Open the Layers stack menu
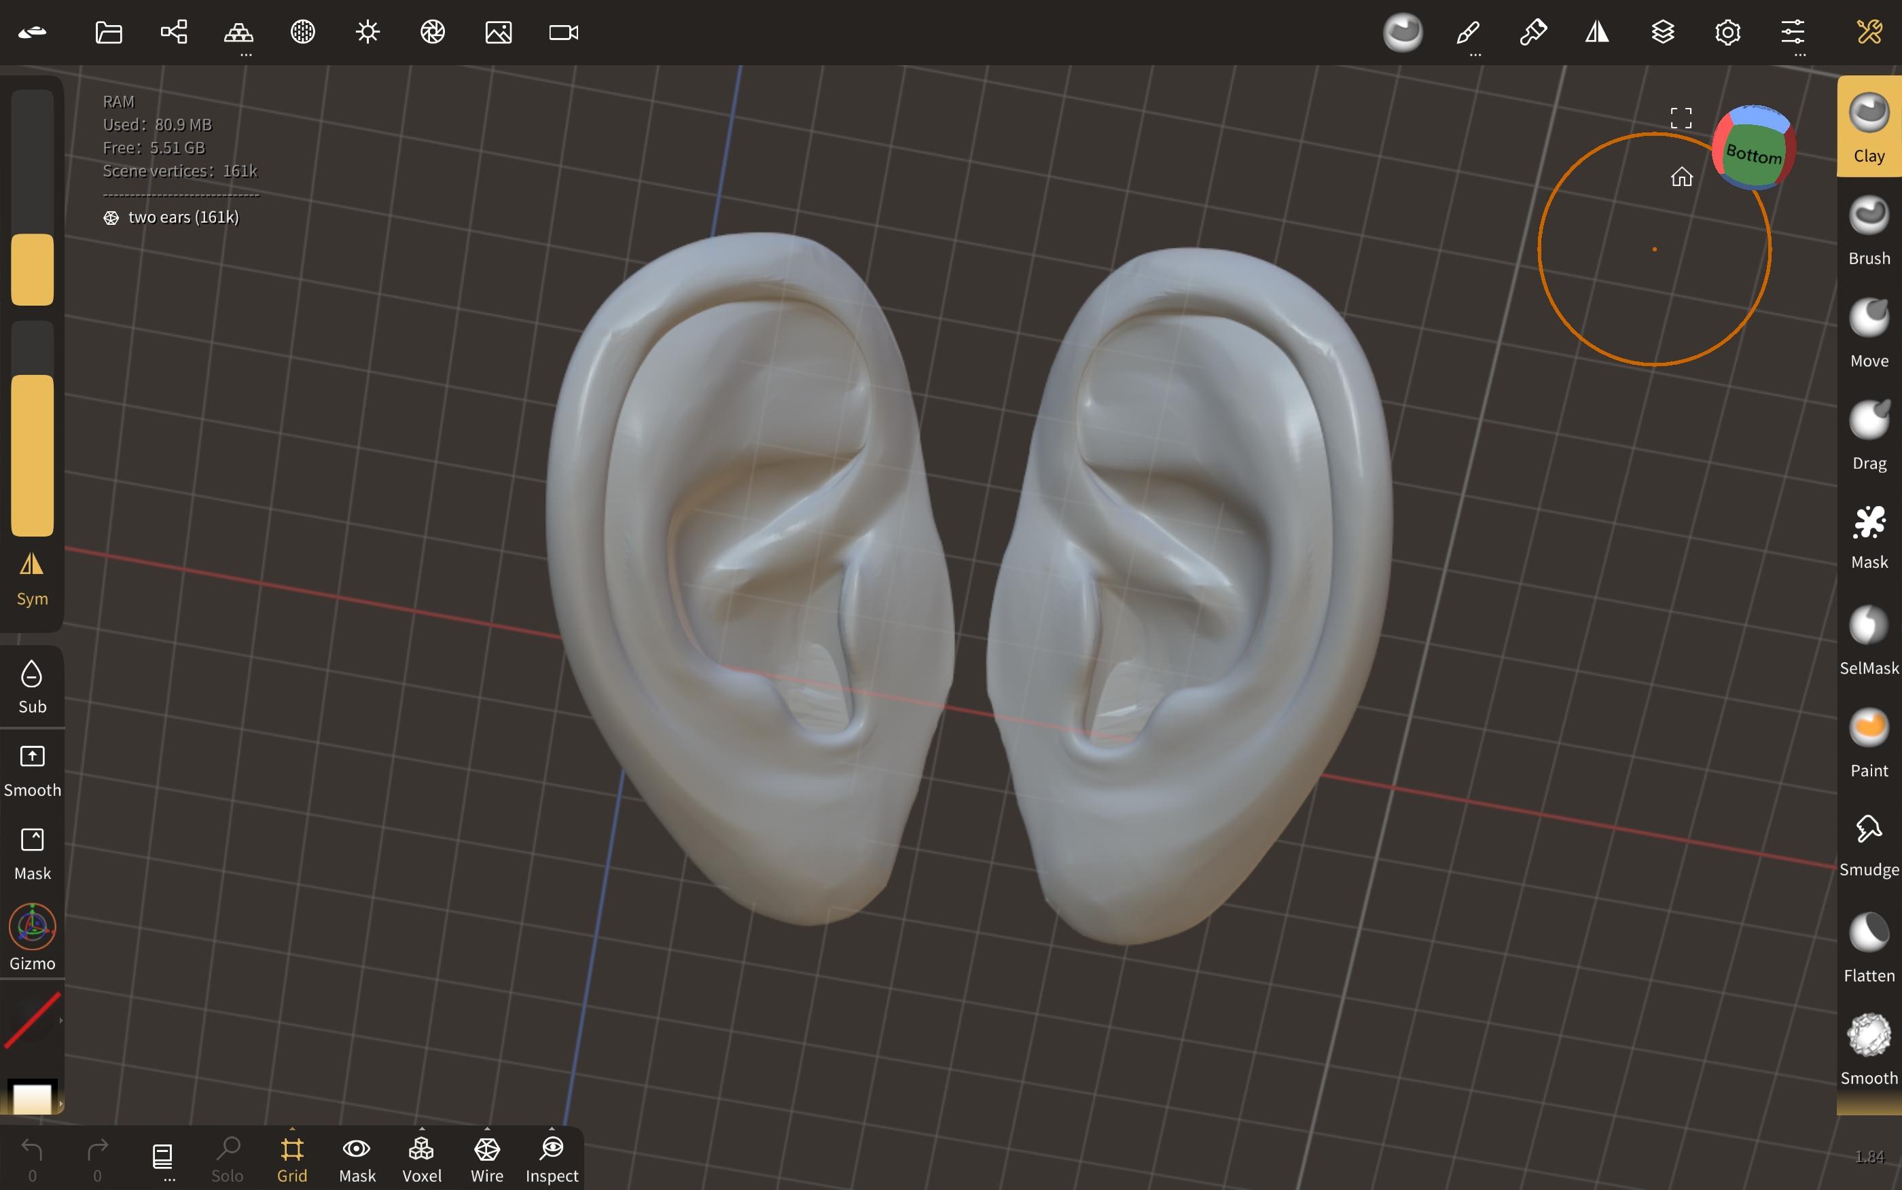 coord(1663,33)
